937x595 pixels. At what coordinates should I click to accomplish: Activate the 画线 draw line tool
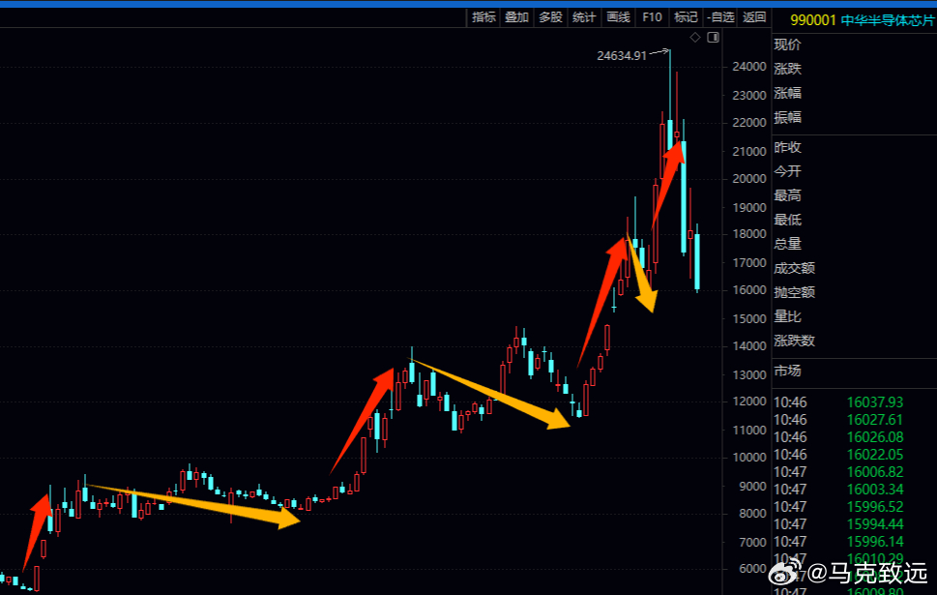pos(618,17)
